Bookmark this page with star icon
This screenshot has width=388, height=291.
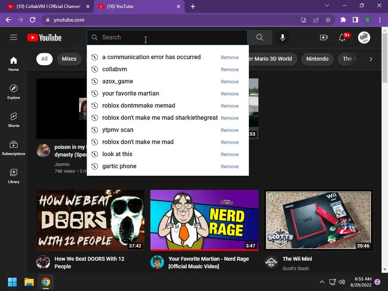(328, 20)
